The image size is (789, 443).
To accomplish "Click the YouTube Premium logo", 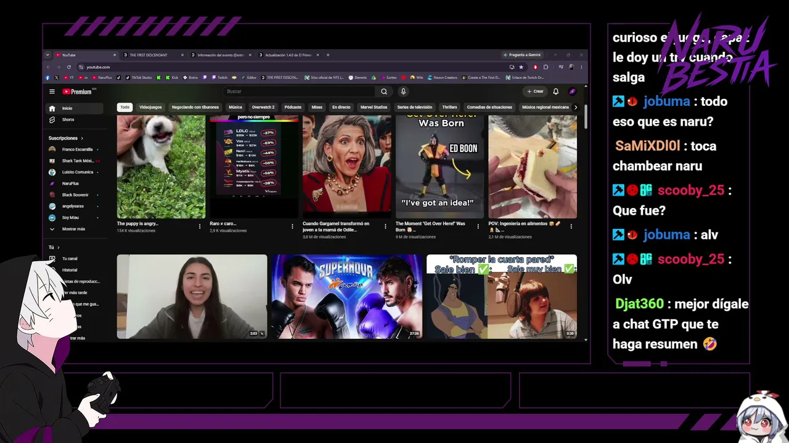I will tap(79, 92).
